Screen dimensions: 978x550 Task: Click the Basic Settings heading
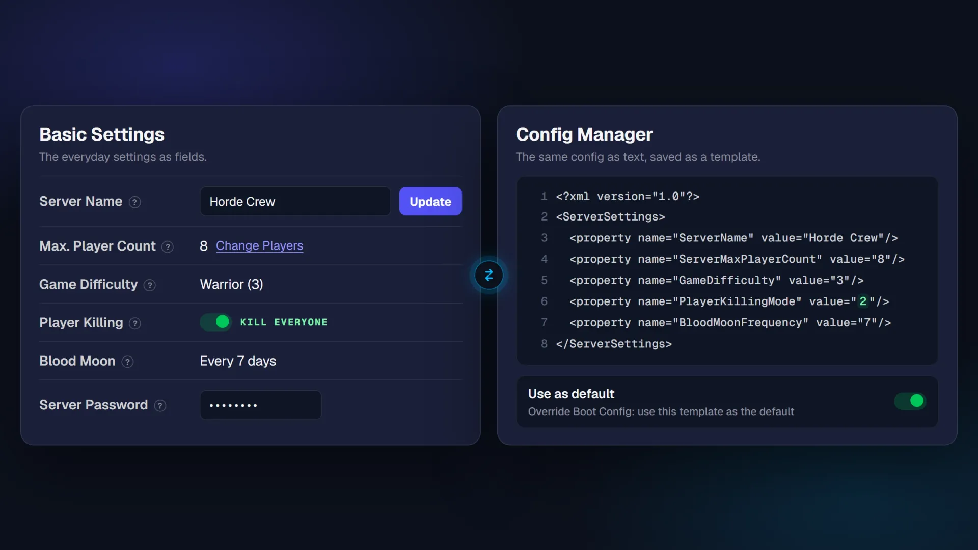point(102,134)
